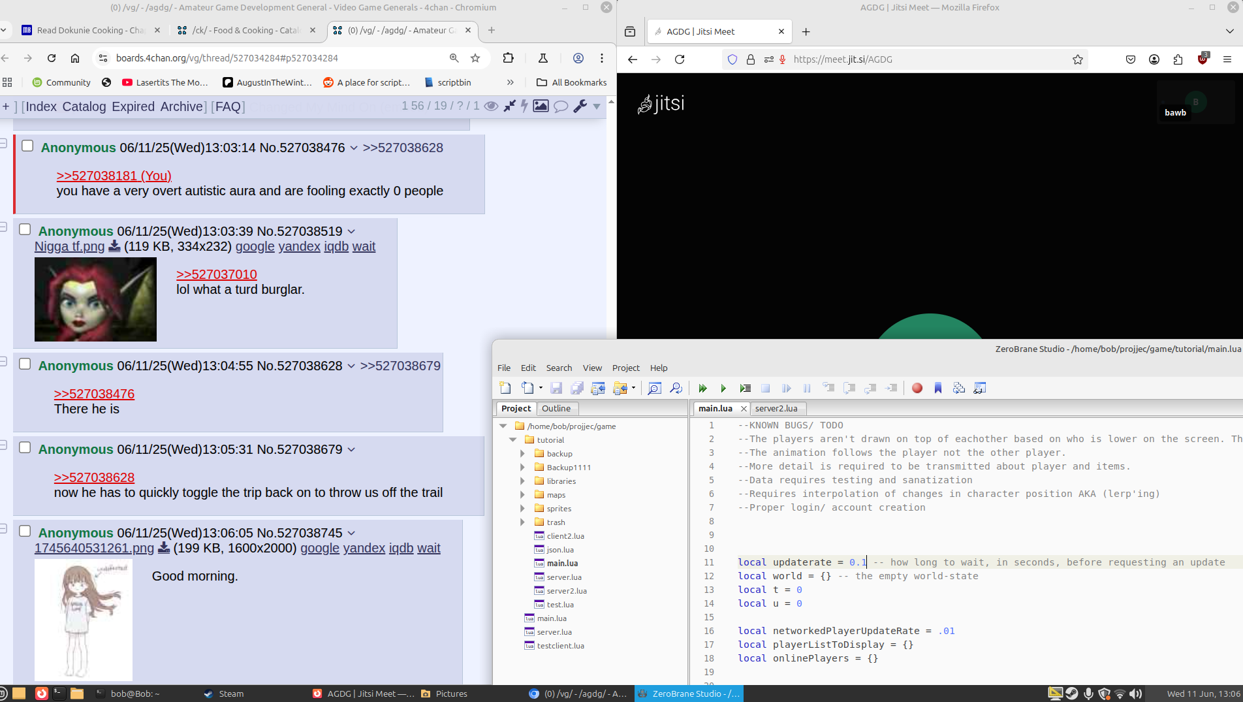Image resolution: width=1243 pixels, height=702 pixels.
Task: Open the File menu in ZeroBrane Studio
Action: [x=504, y=368]
